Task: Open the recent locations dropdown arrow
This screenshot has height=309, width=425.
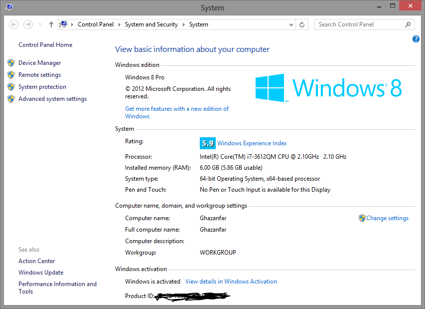Action: tap(40, 24)
